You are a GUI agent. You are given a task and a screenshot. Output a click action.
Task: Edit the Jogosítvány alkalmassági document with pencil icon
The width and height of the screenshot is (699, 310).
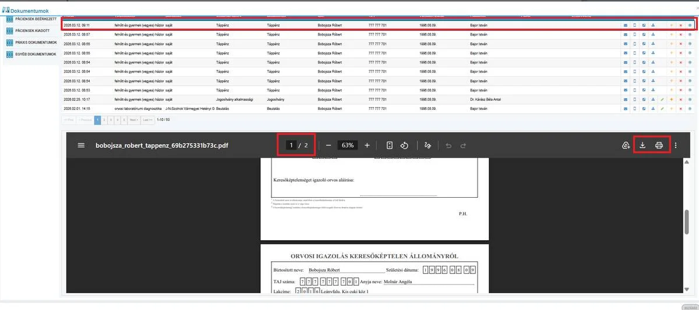click(x=662, y=99)
